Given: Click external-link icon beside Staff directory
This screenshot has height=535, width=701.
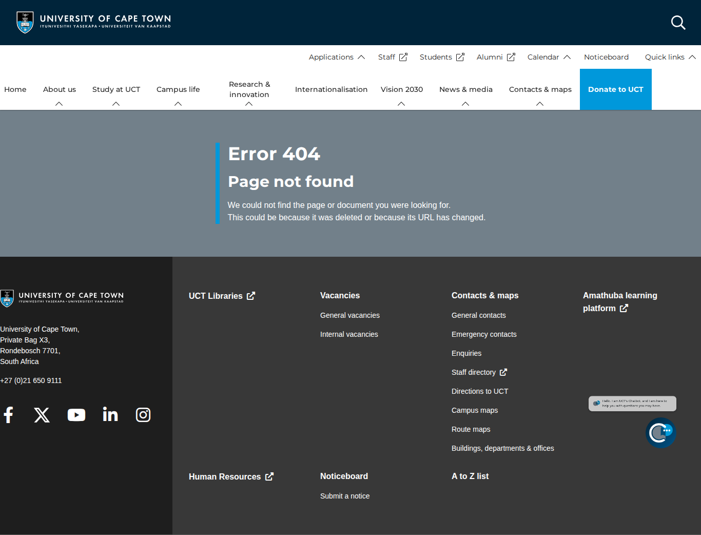Looking at the screenshot, I should point(503,372).
